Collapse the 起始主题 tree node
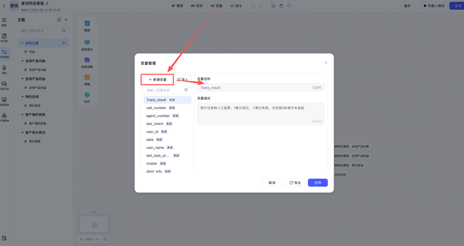 tap(23, 43)
